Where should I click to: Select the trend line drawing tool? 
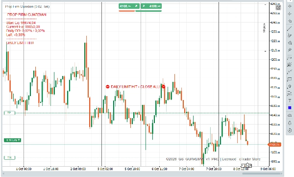(290, 28)
